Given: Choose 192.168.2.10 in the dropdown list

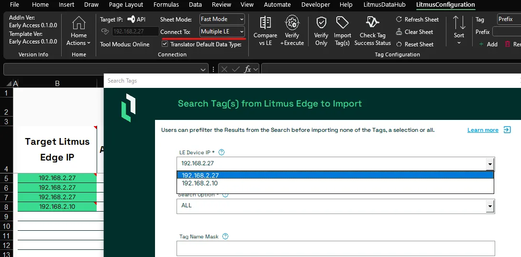Looking at the screenshot, I should click(335, 183).
